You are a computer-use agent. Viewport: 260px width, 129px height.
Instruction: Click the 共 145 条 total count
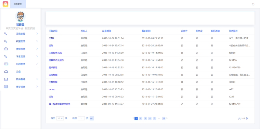pos(243,119)
